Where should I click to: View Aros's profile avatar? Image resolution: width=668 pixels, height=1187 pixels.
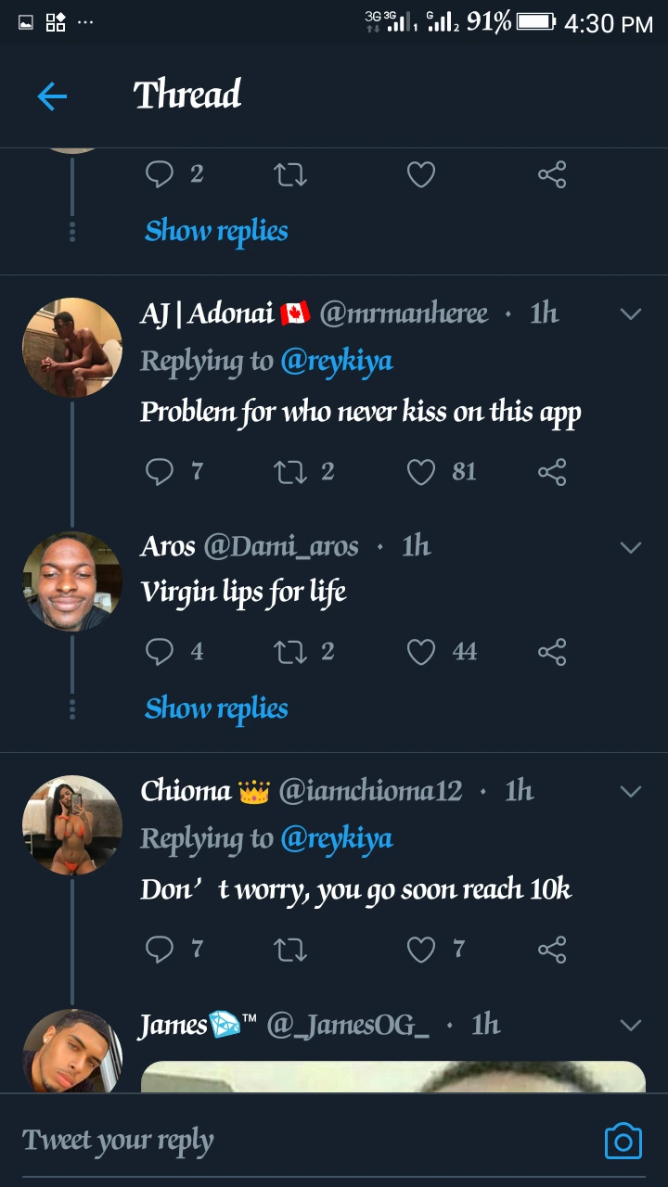tap(72, 581)
